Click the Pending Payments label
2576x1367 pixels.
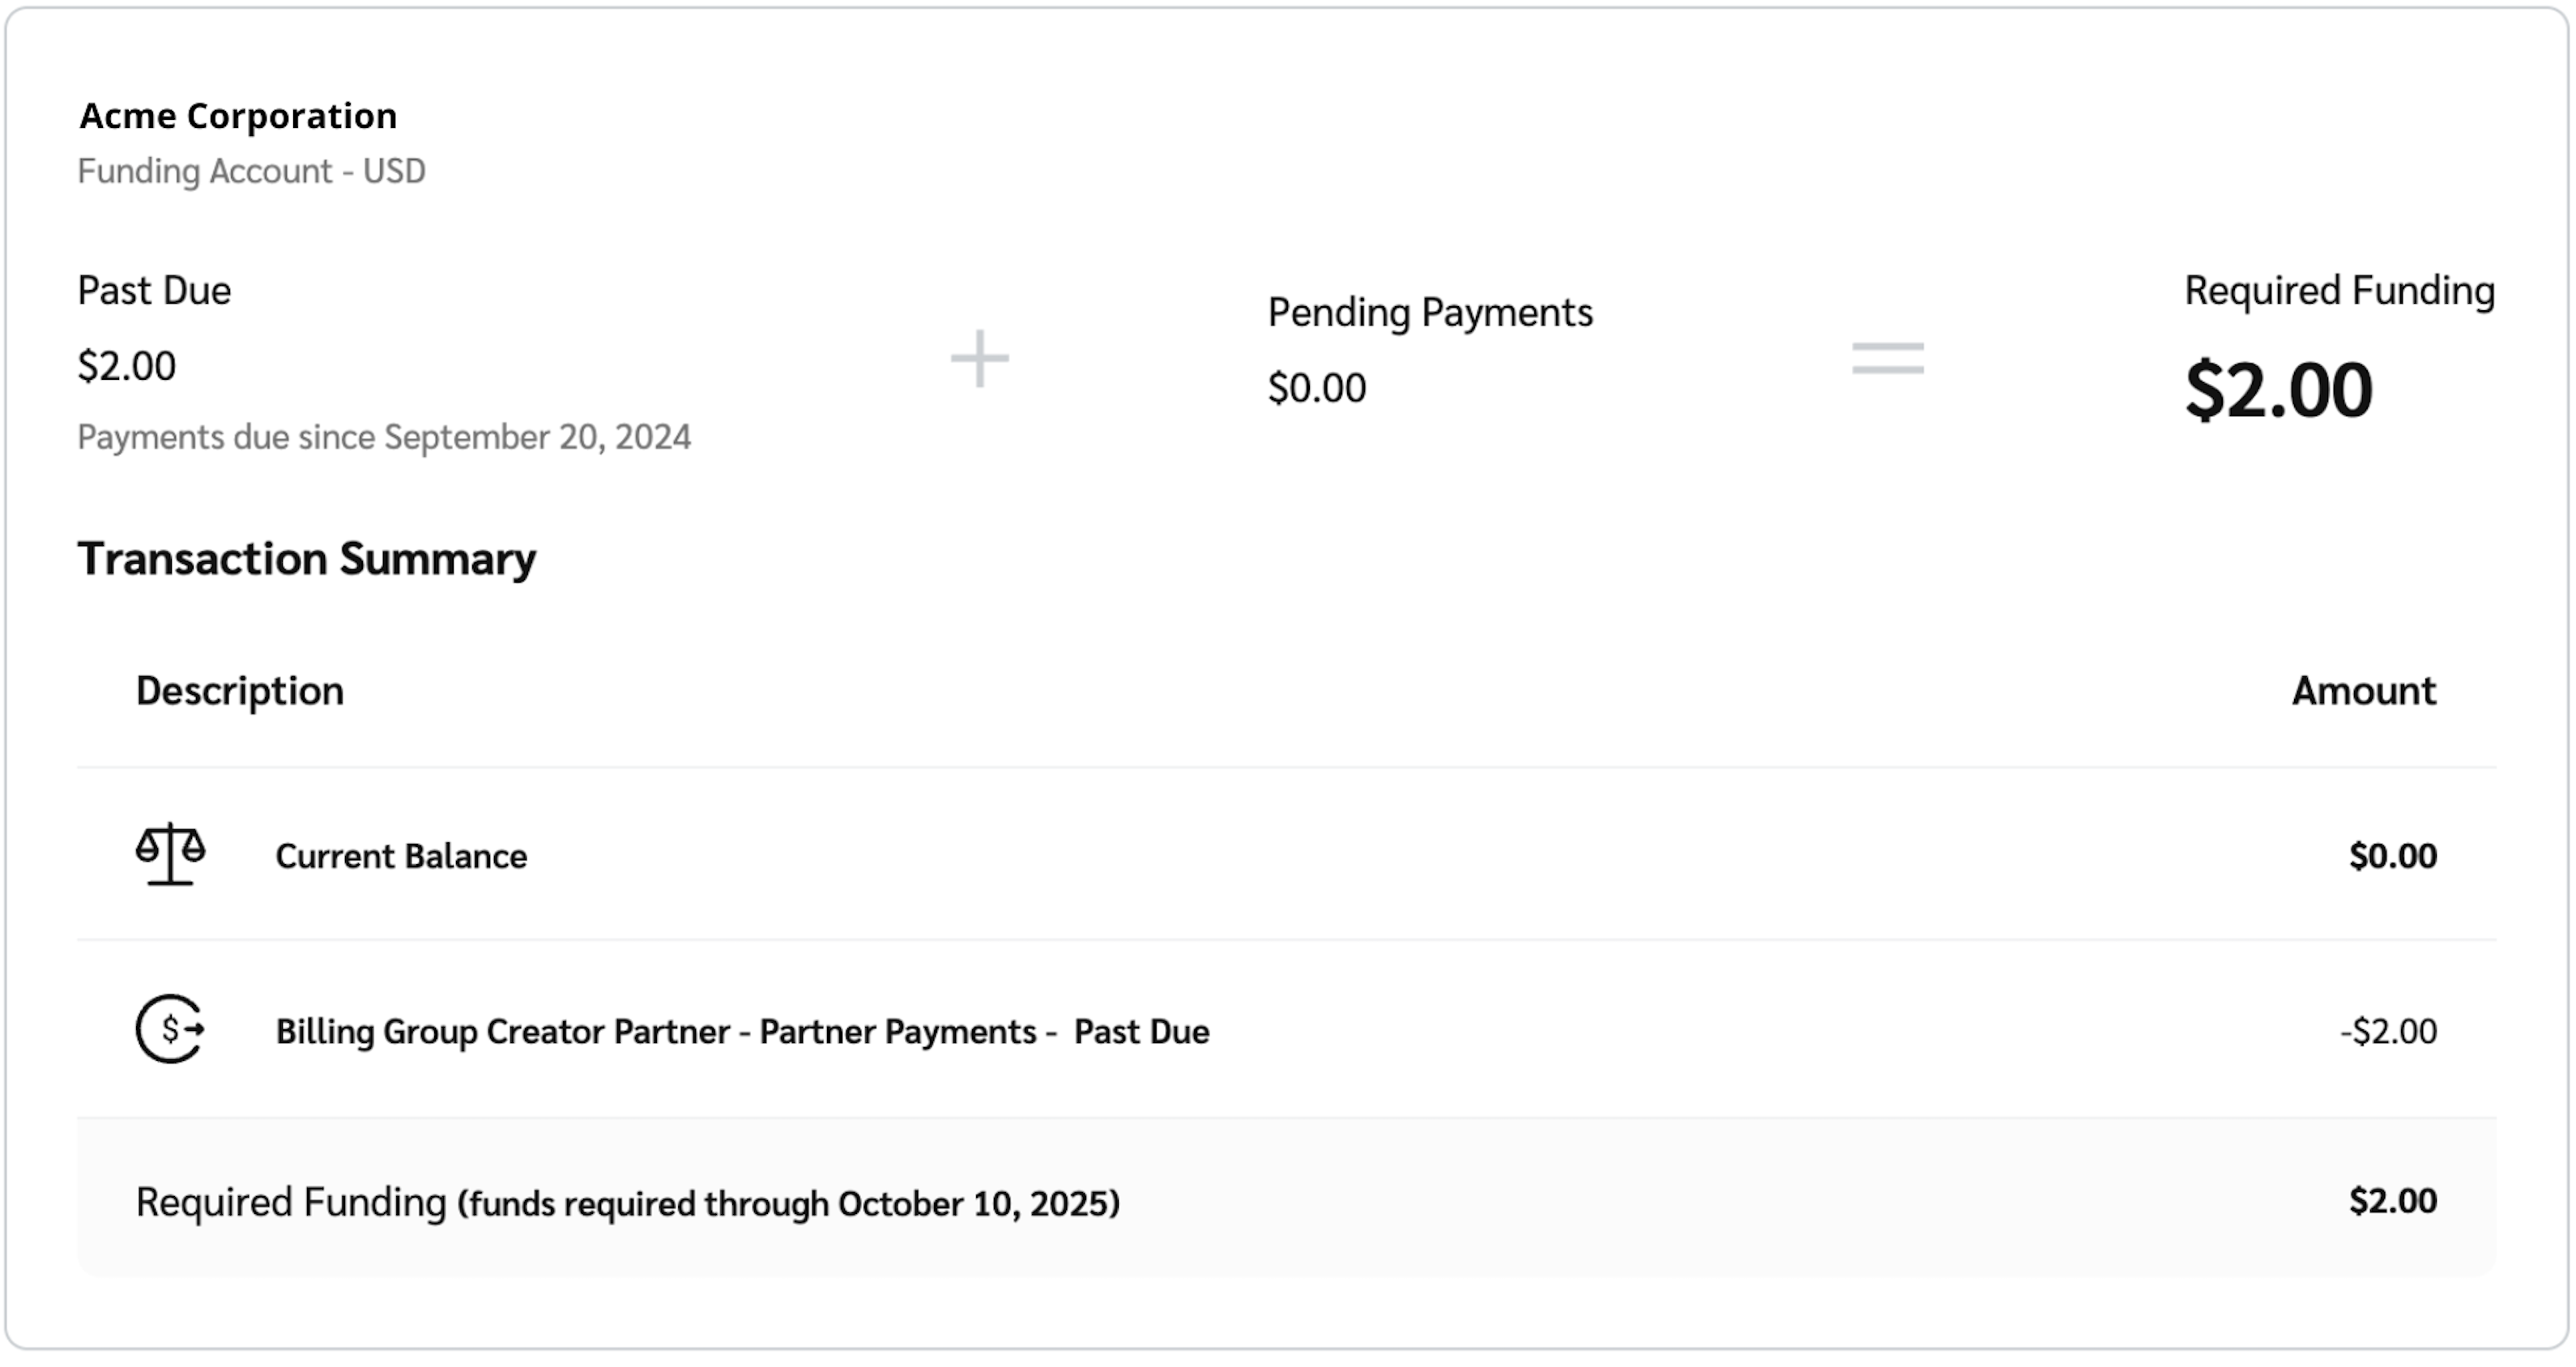pyautogui.click(x=1430, y=313)
